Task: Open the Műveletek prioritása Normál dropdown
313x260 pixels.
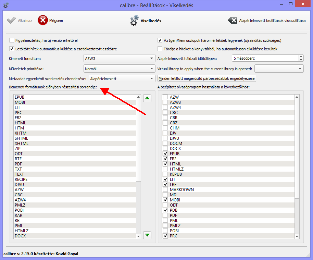Action: (119, 69)
